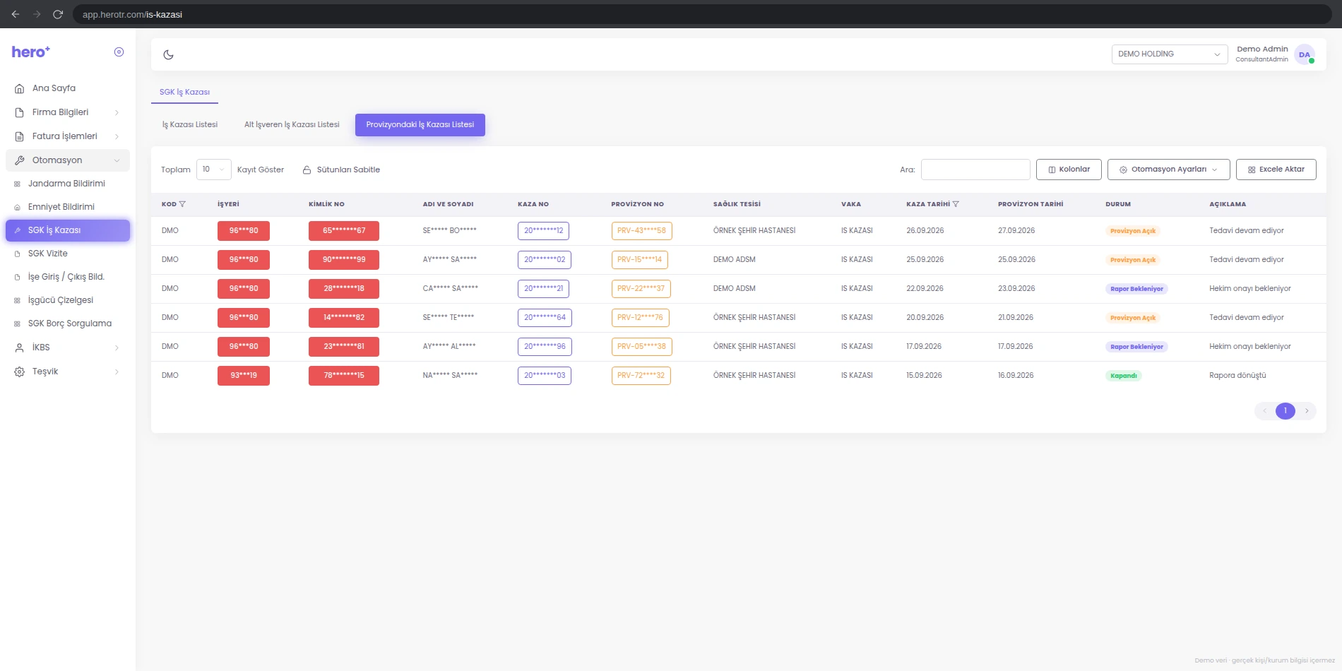
Task: Click next page pagination arrow
Action: (1307, 411)
